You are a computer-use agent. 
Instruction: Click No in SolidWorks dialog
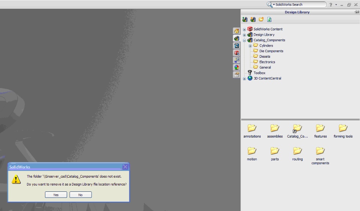81,195
